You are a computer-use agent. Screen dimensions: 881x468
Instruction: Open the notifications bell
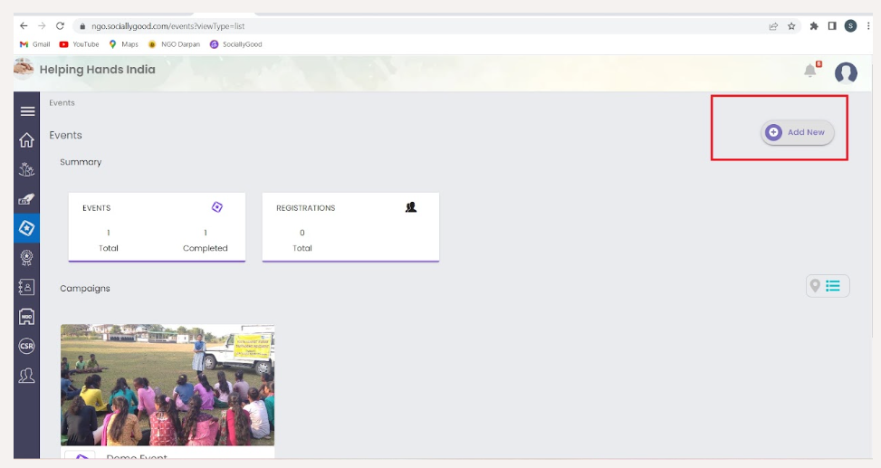coord(809,71)
